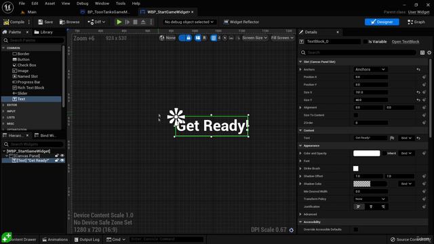This screenshot has height=244, width=434.
Task: Open the Diff dropdown
Action: (96, 22)
